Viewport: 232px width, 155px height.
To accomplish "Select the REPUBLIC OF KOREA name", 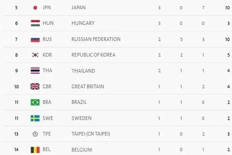I will click(94, 55).
